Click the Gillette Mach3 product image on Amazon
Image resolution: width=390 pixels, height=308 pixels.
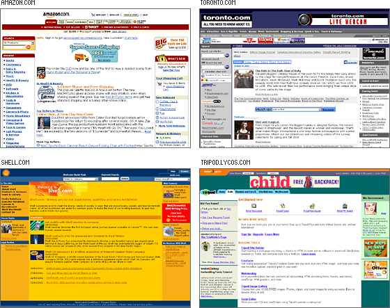tap(46, 93)
